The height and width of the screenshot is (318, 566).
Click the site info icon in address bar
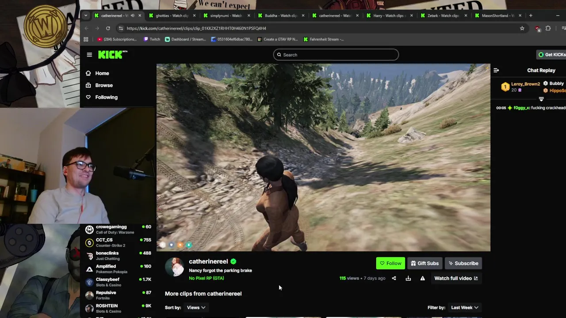121,28
